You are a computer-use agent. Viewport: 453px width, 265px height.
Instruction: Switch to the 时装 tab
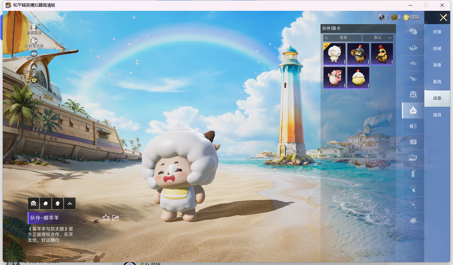coord(437,32)
